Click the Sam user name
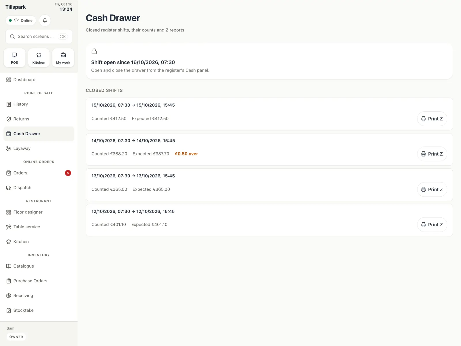The image size is (461, 346). click(10, 328)
